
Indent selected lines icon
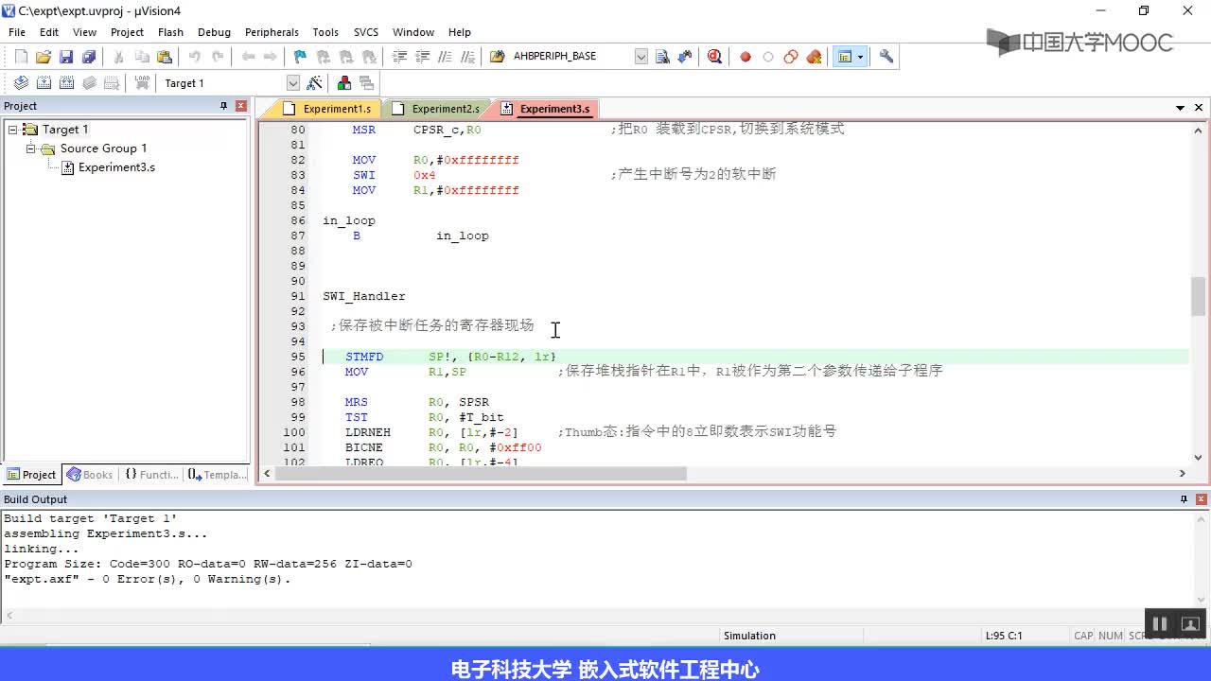point(399,57)
